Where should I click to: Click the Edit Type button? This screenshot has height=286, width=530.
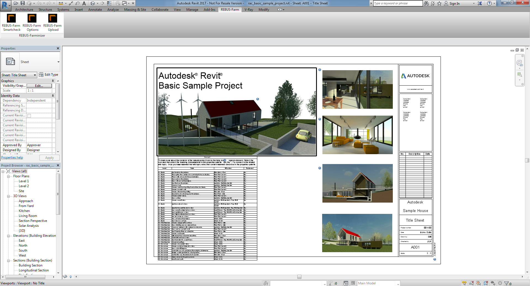coord(49,75)
